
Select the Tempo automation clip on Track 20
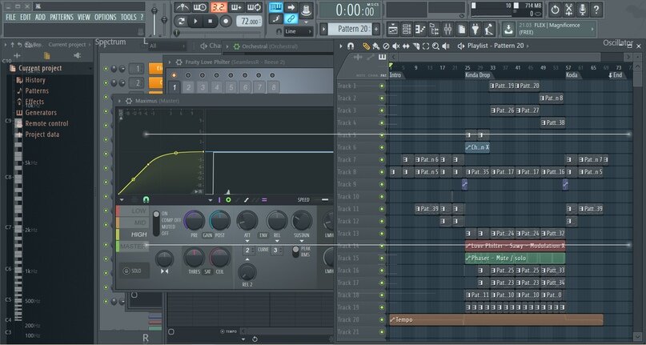pos(496,320)
